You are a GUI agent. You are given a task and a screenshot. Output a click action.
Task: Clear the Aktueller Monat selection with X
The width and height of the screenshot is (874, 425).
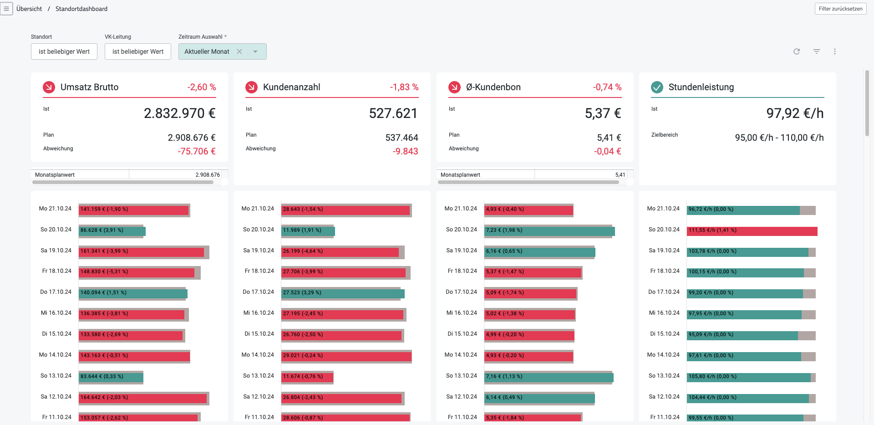[x=239, y=51]
